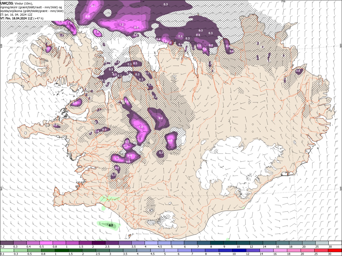Click the pale green rain swatch between 0.1 and 0.3
The image size is (342, 256).
pos(7,250)
